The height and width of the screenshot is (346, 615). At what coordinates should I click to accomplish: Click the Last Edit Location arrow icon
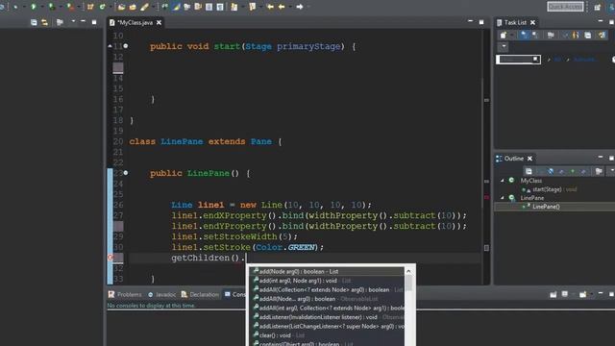point(270,7)
